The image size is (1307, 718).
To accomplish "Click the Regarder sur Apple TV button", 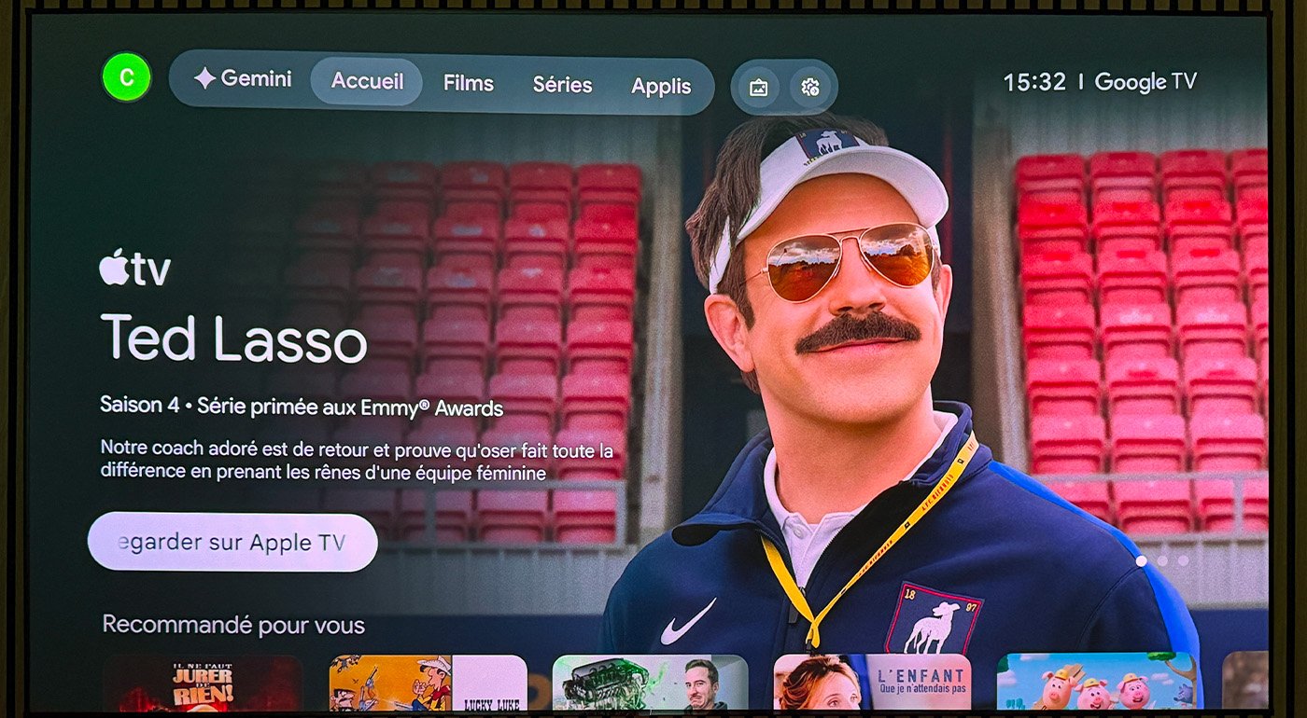I will (232, 542).
